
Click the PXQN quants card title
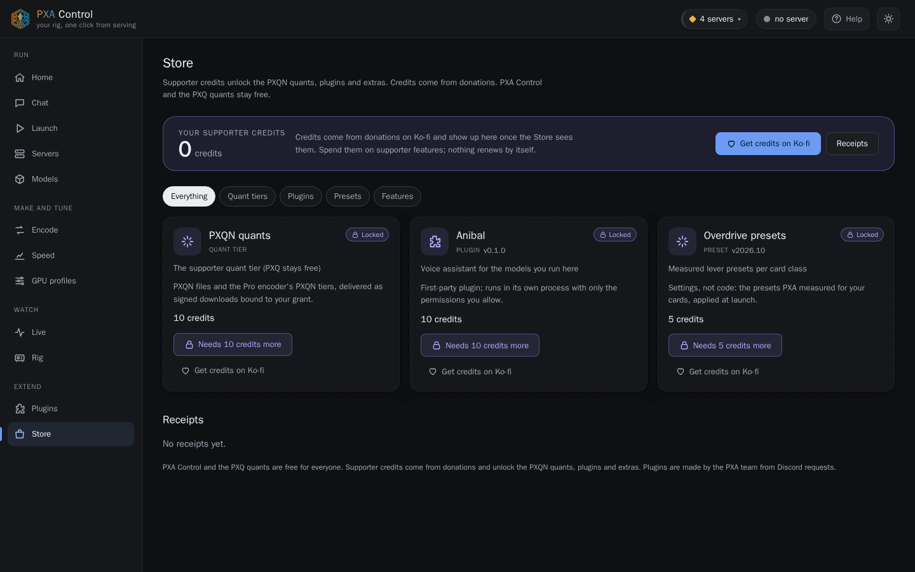click(x=240, y=235)
